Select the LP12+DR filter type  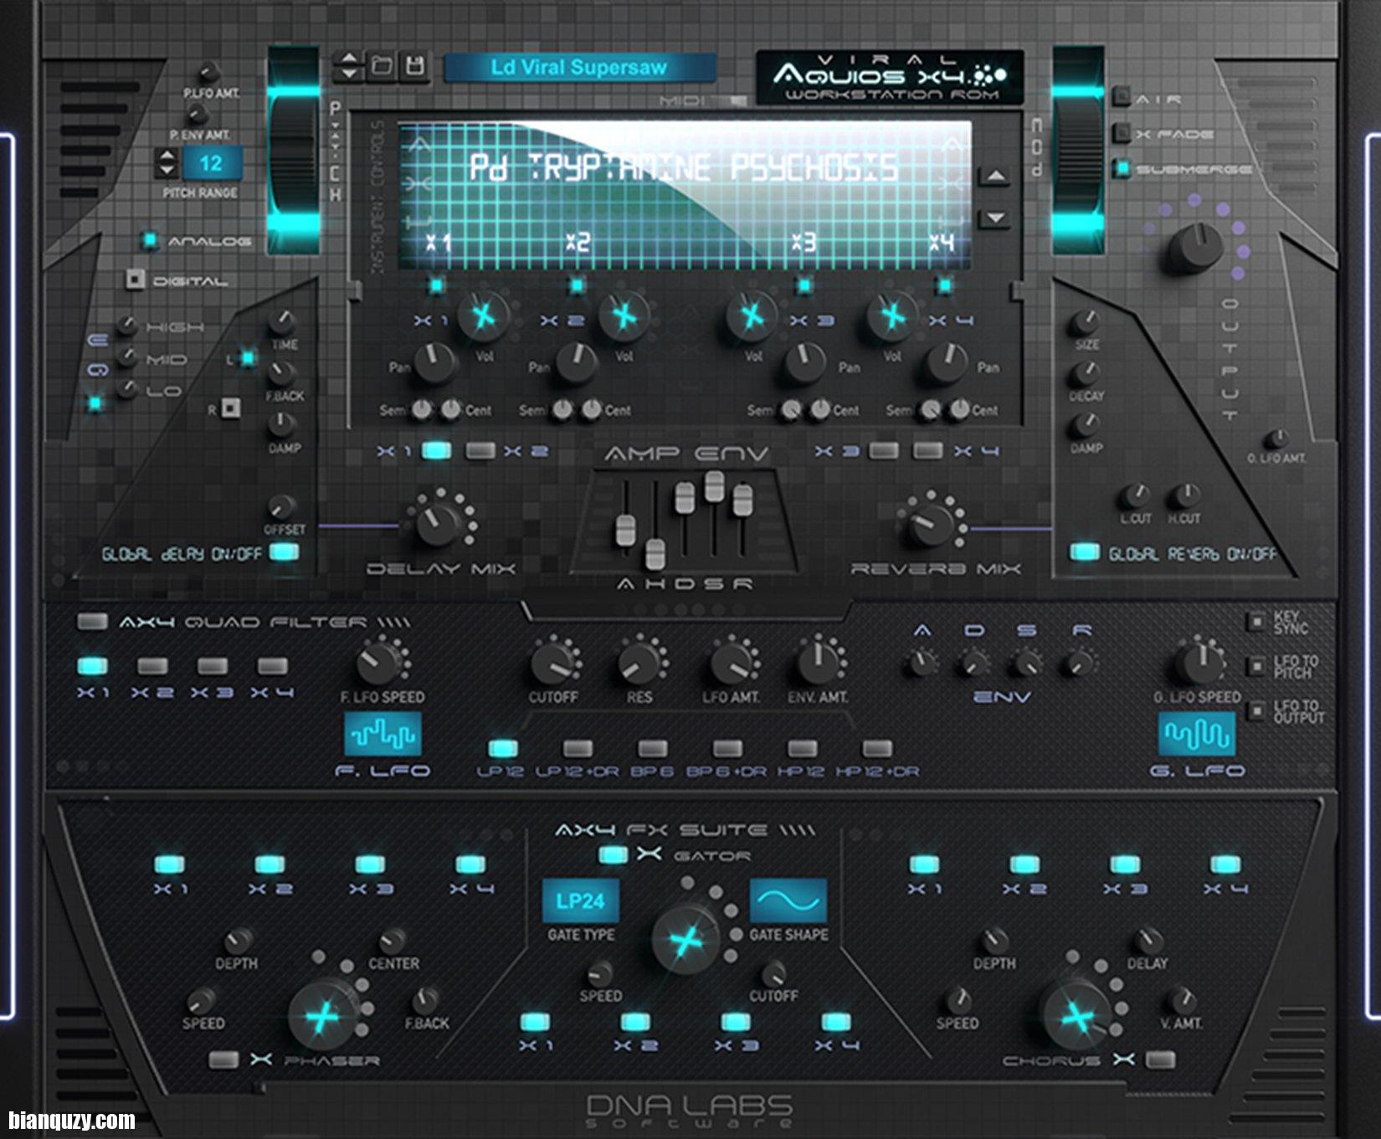click(578, 747)
